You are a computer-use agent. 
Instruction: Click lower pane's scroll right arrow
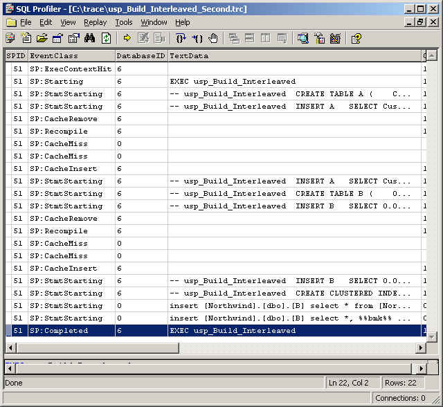click(x=422, y=368)
